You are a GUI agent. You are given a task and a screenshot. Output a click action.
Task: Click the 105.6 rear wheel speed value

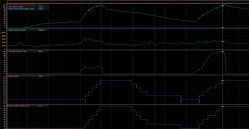coord(40,9)
